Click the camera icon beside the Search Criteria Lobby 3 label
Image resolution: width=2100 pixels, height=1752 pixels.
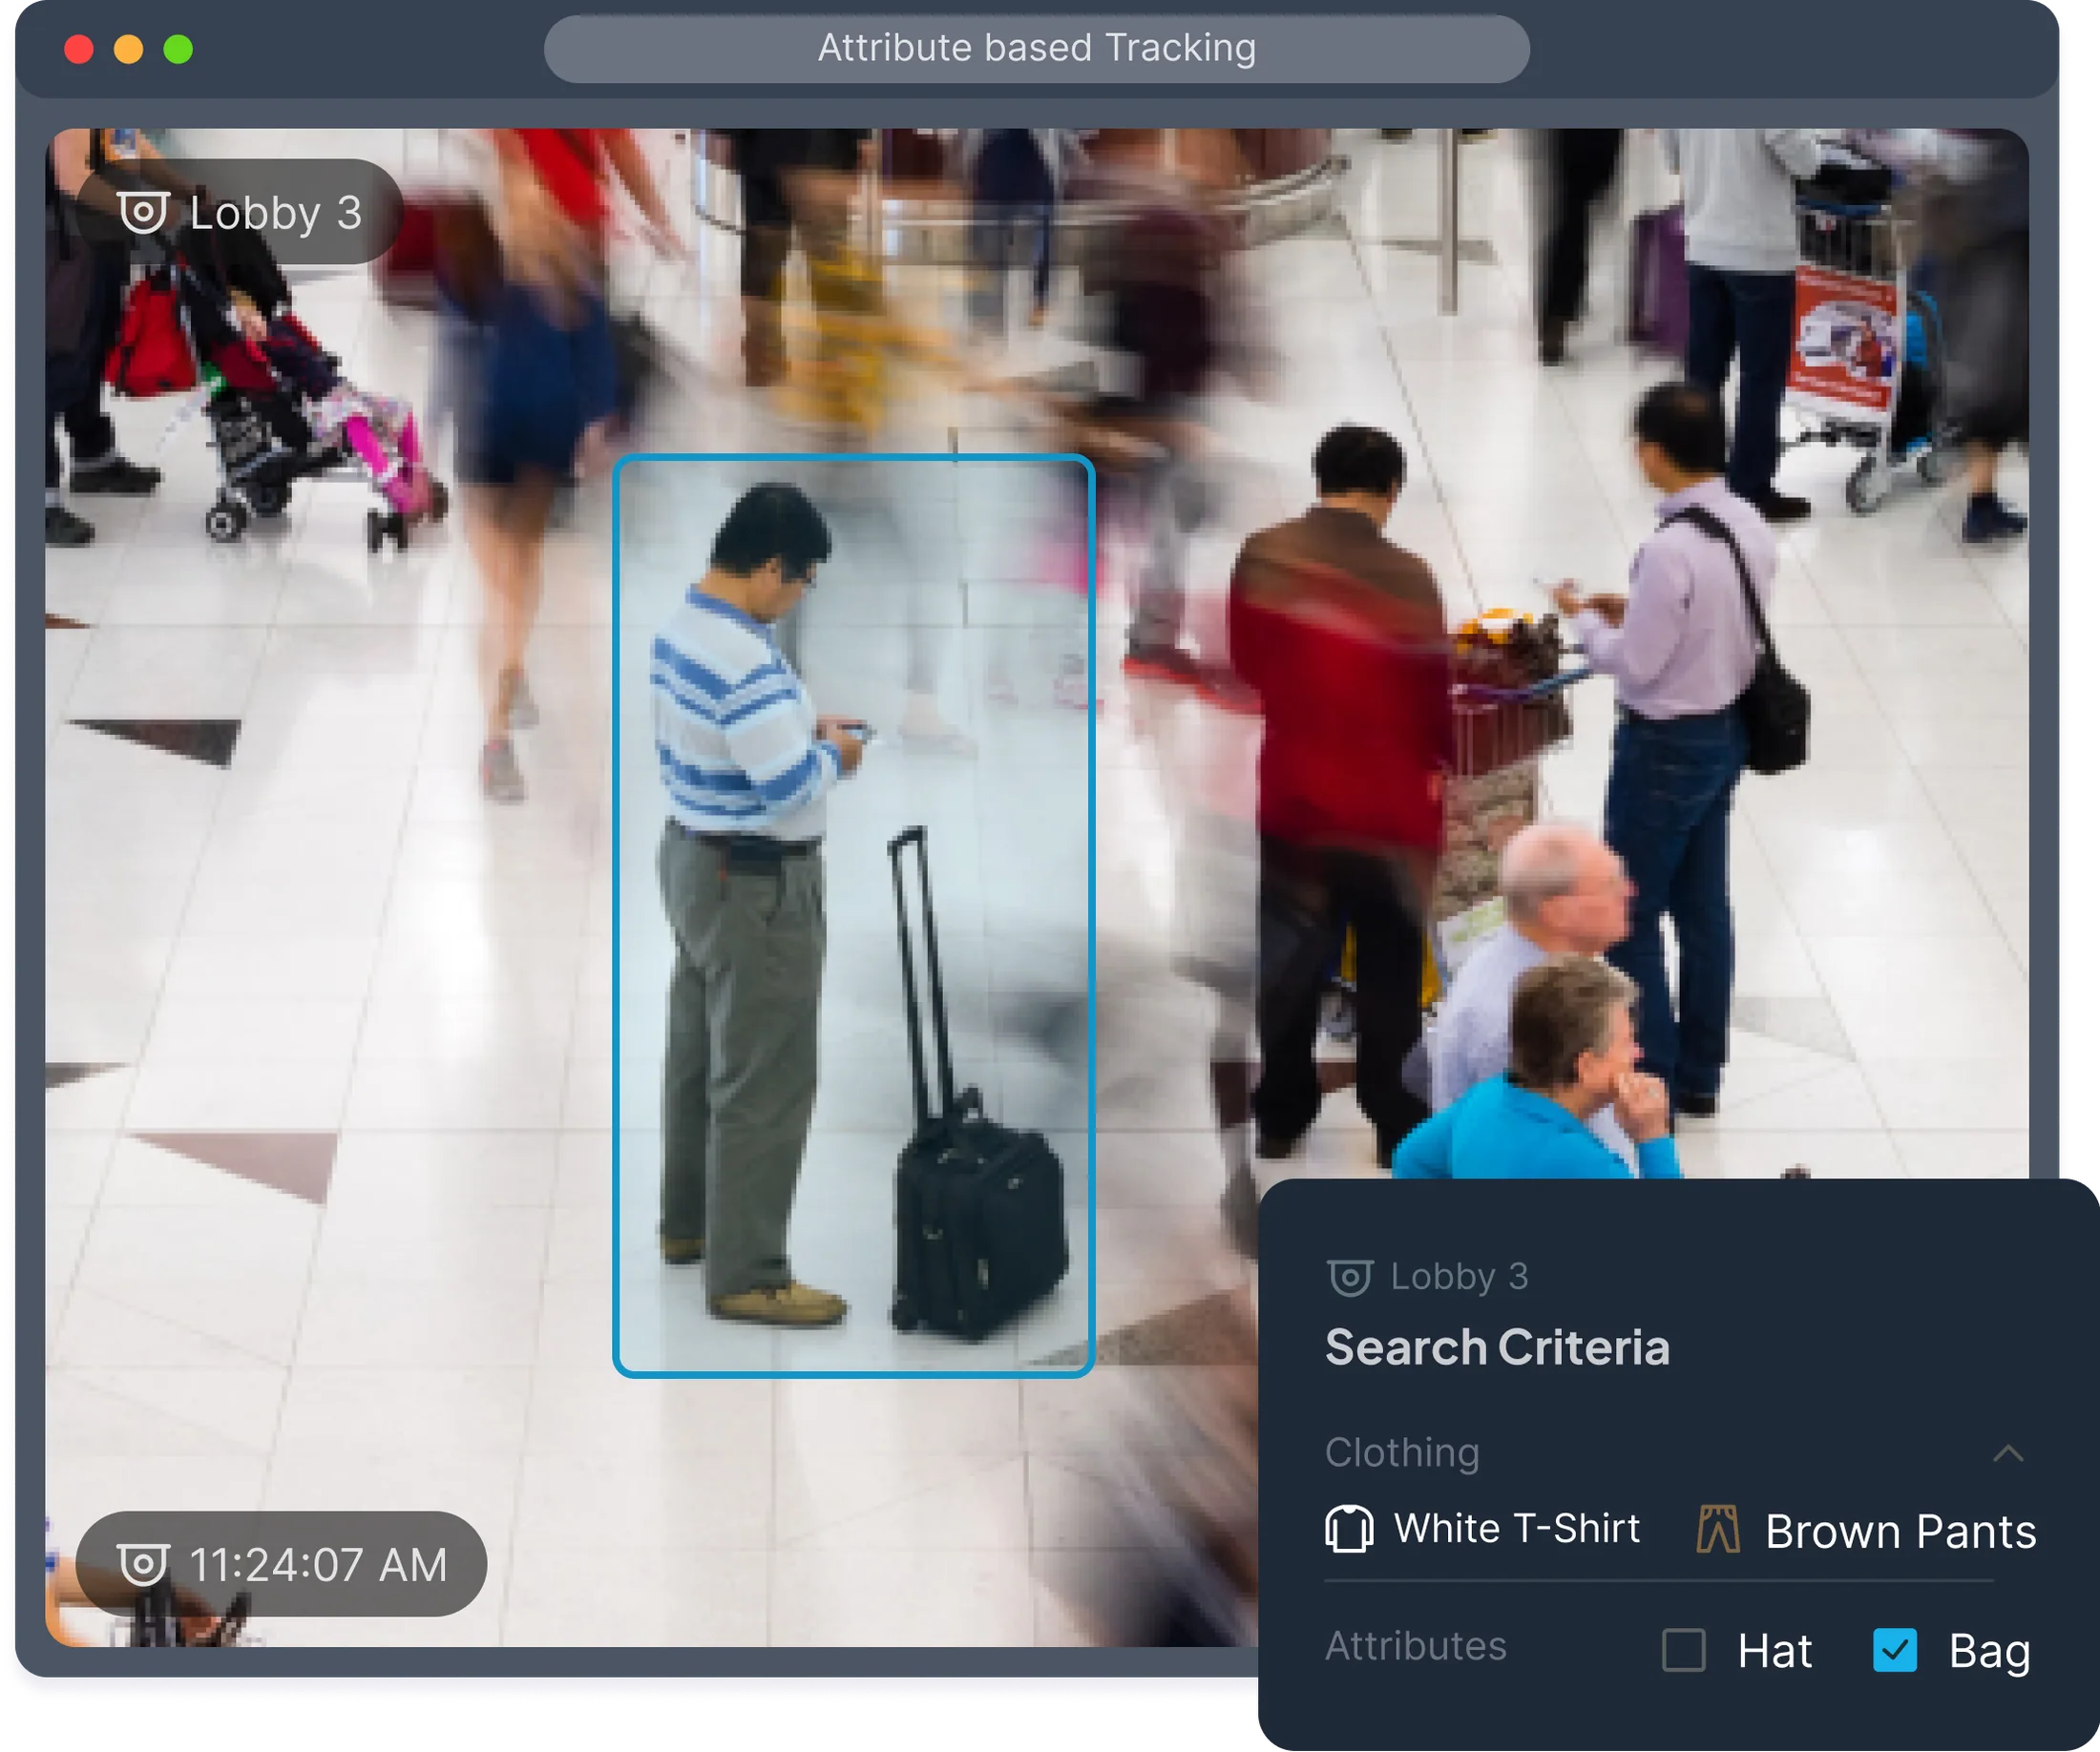tap(1349, 1278)
